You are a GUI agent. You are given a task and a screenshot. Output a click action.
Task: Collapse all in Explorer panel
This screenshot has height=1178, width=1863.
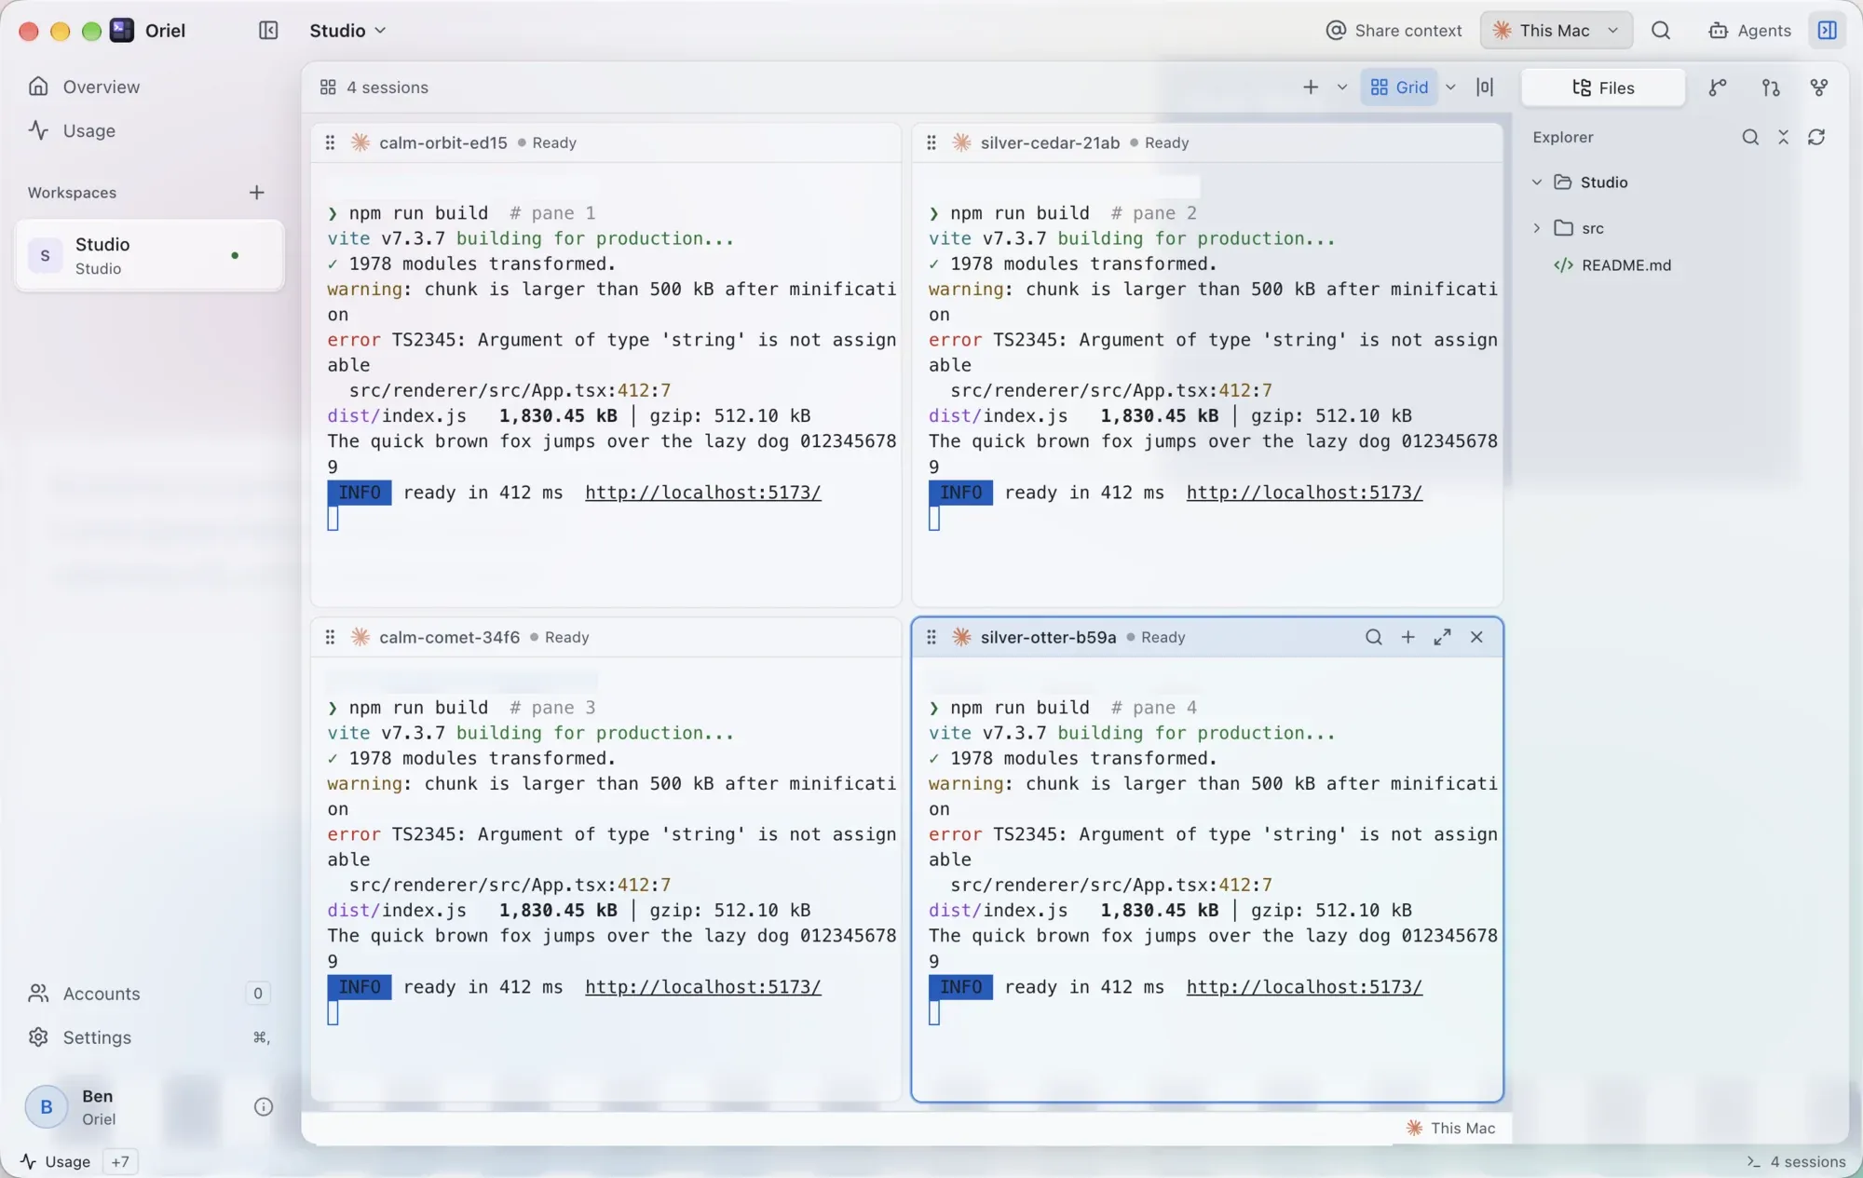pos(1783,138)
